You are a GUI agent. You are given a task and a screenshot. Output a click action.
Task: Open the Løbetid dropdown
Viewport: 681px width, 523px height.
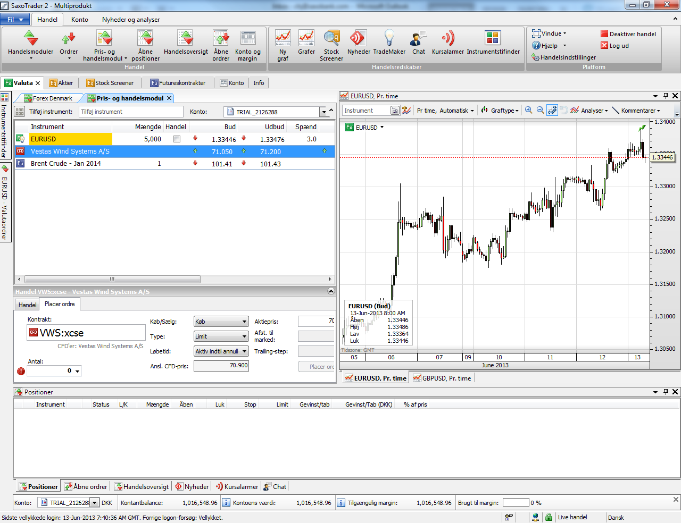pyautogui.click(x=221, y=351)
